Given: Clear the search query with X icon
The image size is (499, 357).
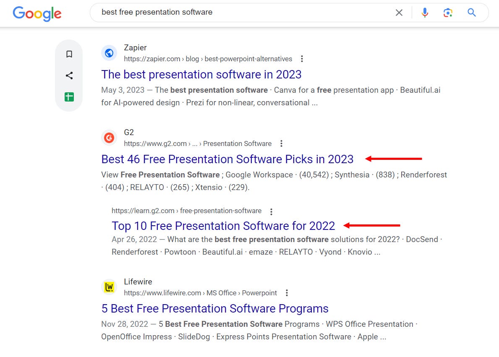Looking at the screenshot, I should pyautogui.click(x=399, y=13).
